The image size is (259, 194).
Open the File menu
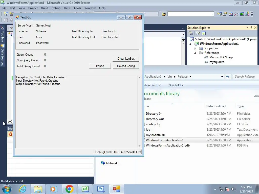tap(4, 8)
